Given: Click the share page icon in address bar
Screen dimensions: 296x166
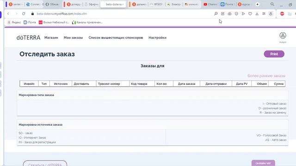Looking at the screenshot, I should coord(223,14).
